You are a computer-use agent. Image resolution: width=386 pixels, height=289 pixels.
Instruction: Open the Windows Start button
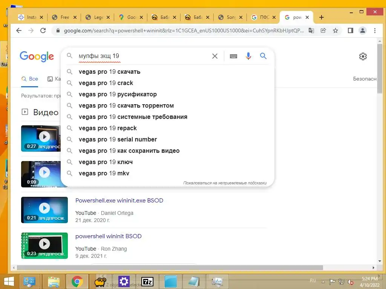pyautogui.click(x=9, y=281)
